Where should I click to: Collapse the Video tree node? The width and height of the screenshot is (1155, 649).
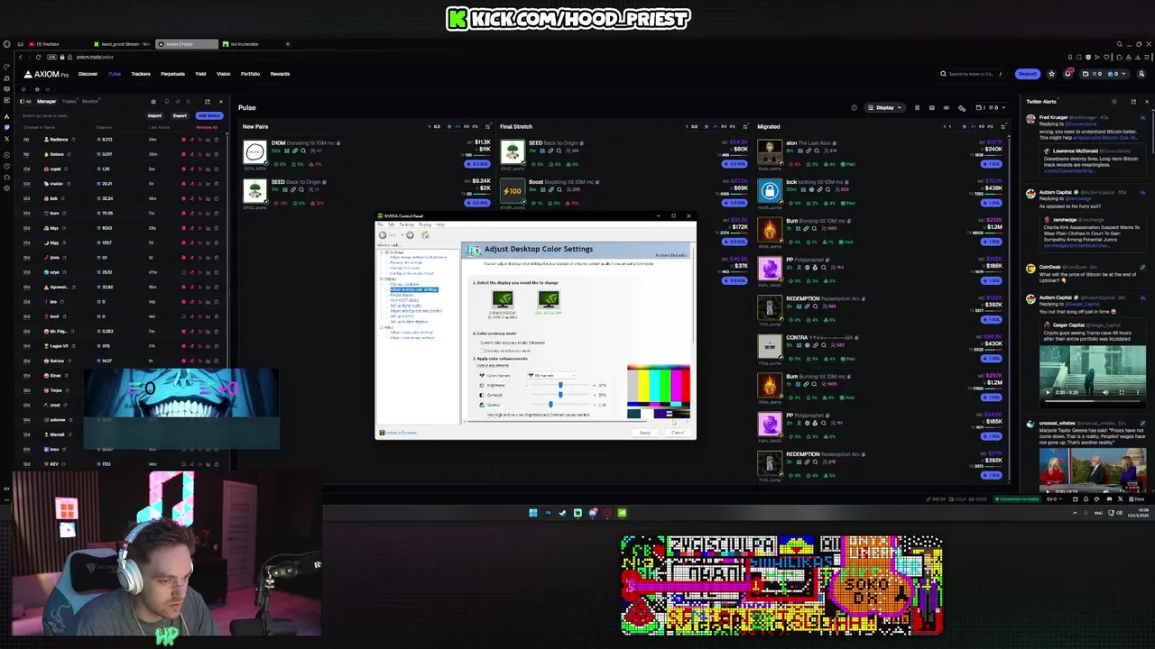pyautogui.click(x=381, y=327)
